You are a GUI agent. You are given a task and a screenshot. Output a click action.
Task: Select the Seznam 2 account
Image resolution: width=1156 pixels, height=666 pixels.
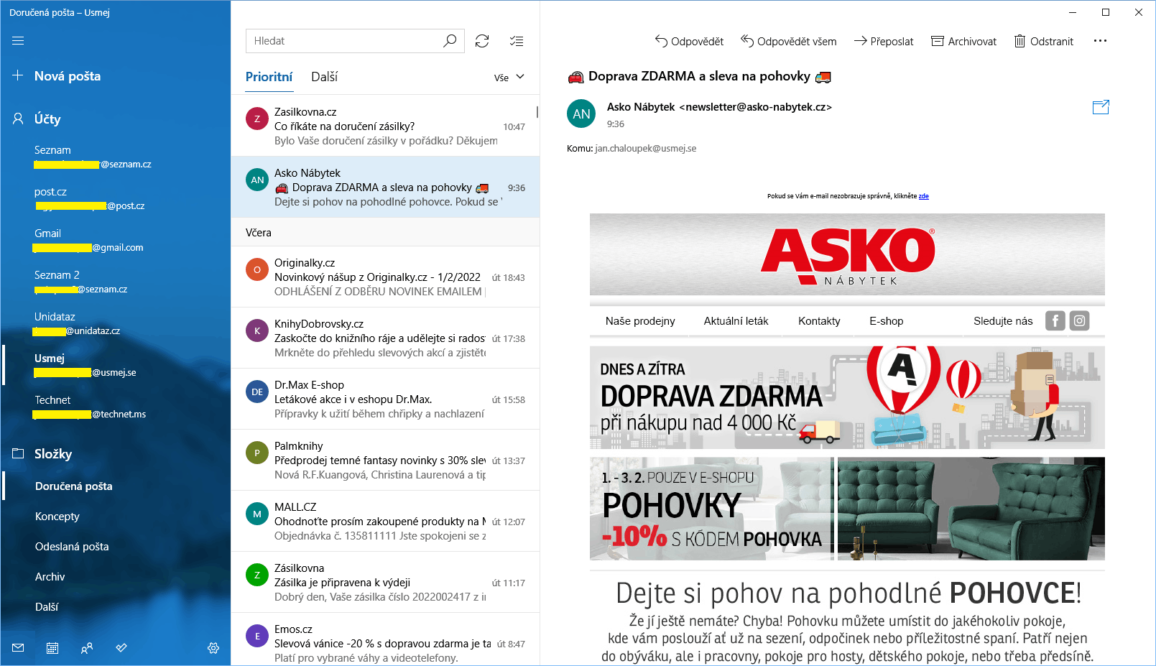[x=115, y=282]
